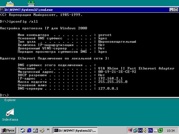Open the network connection tray icon
Viewport: 179px width, 134px height.
pyautogui.click(x=135, y=130)
